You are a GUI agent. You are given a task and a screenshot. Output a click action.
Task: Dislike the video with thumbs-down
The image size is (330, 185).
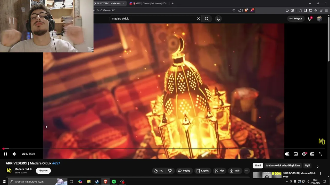coord(170,171)
